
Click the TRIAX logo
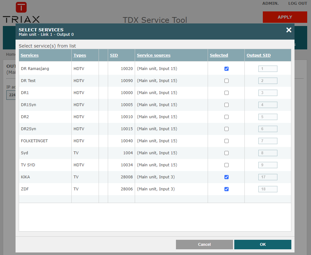coord(21,12)
